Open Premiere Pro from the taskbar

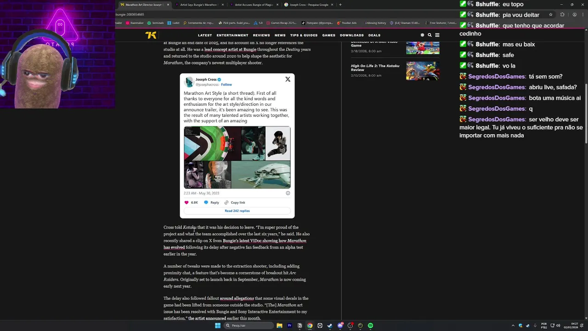click(289, 325)
